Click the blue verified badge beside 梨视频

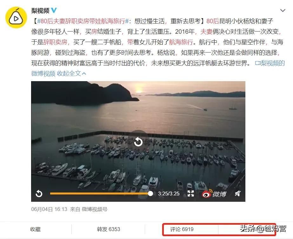pos(54,11)
